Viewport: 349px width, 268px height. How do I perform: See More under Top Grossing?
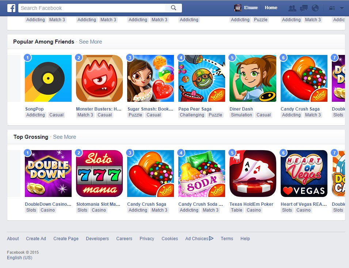65,137
